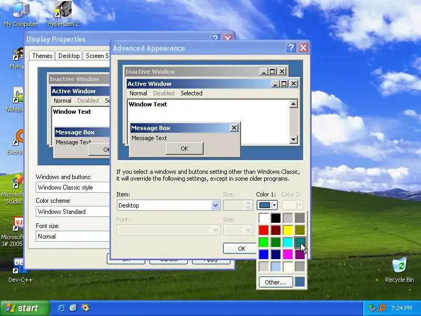Click OK in the Message Box preview
This screenshot has width=421, height=316.
tap(185, 149)
